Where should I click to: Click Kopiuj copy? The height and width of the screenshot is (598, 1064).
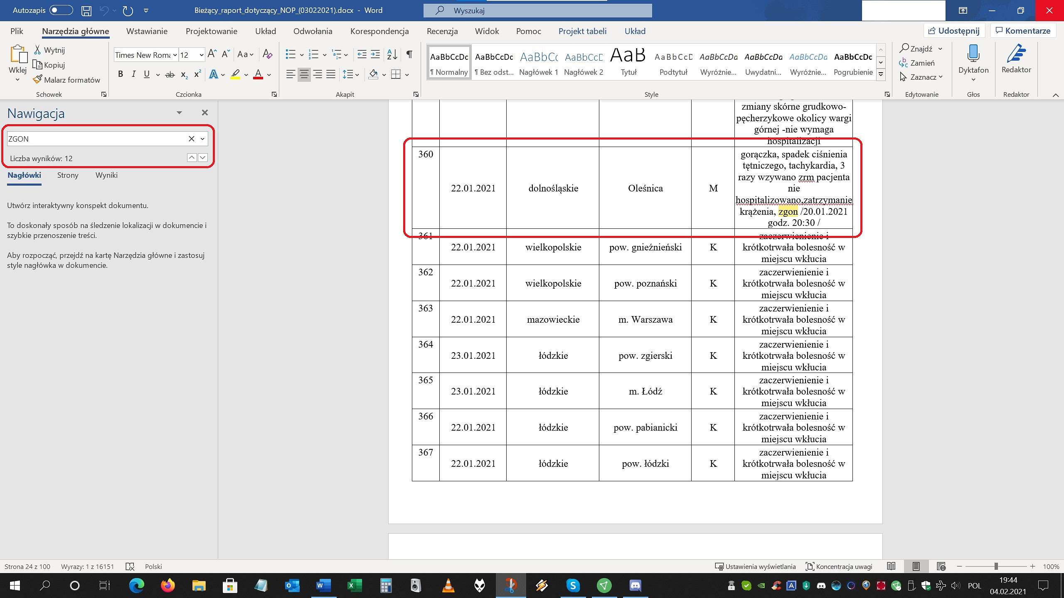pos(49,65)
